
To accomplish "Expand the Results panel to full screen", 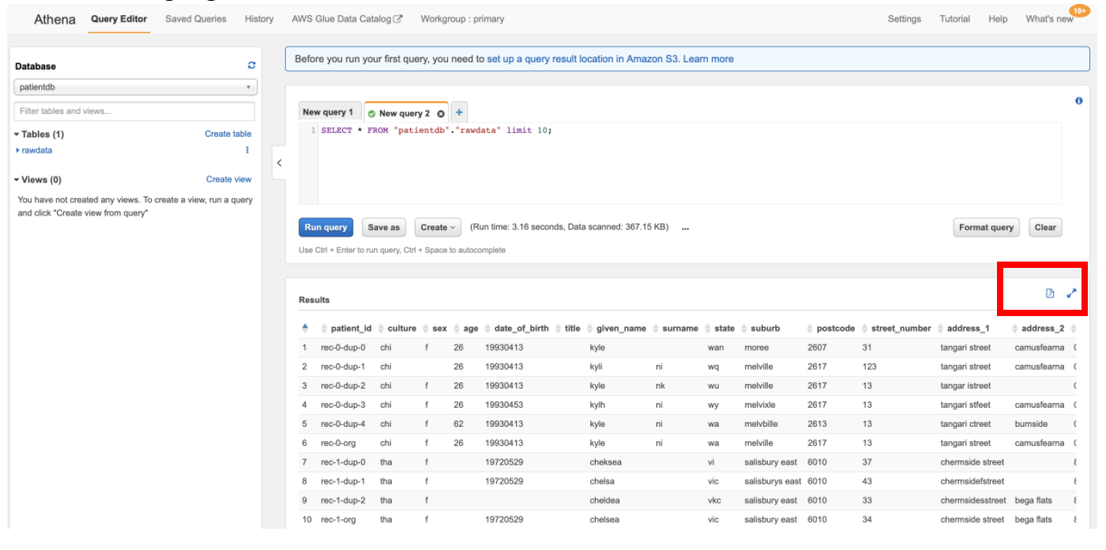I will pos(1071,293).
